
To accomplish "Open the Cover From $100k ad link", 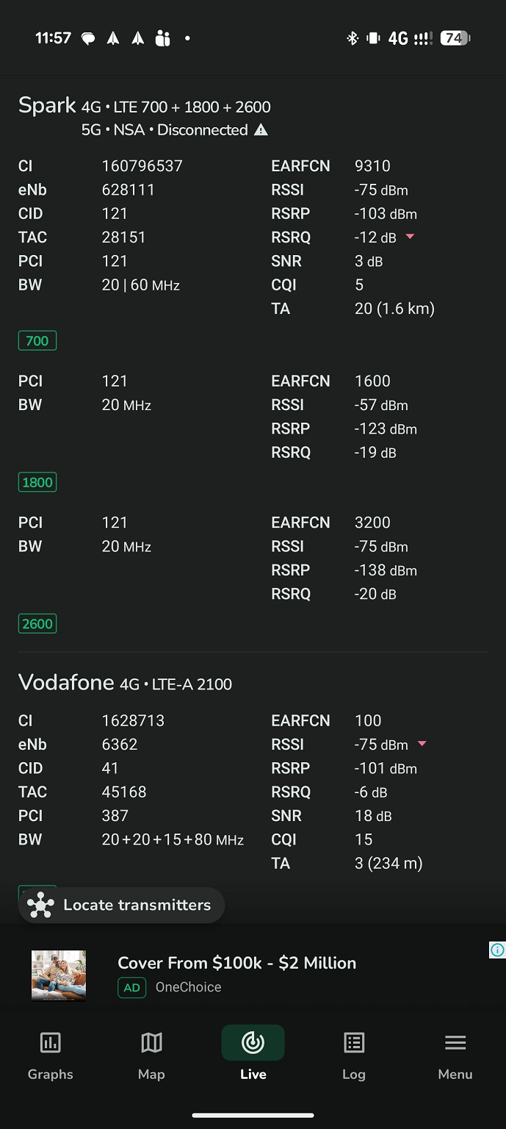I will (236, 963).
